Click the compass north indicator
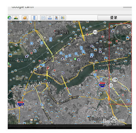Viewport: 136px width, 133px height. pos(129,26)
